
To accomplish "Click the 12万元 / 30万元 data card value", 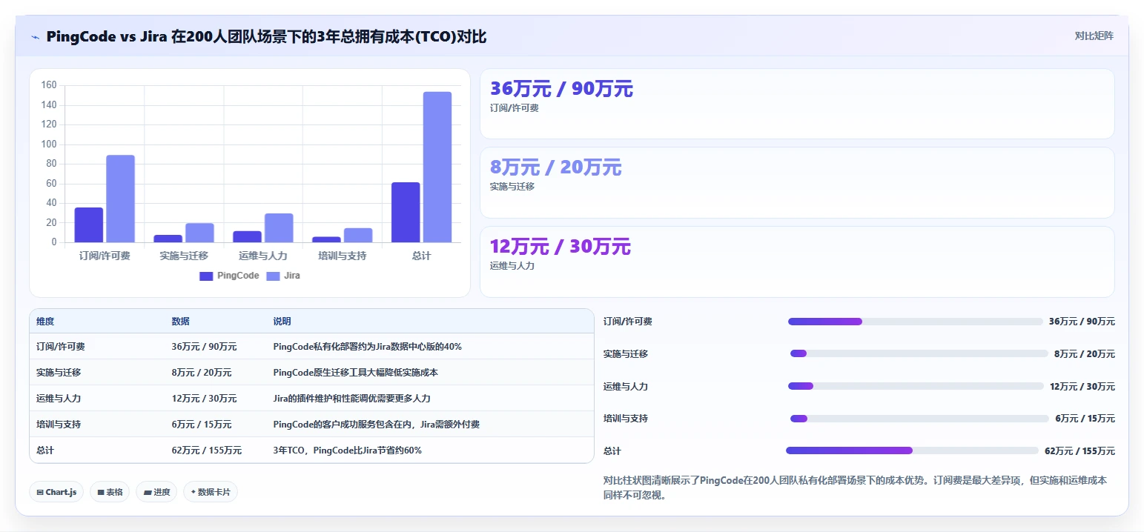I will pos(560,247).
